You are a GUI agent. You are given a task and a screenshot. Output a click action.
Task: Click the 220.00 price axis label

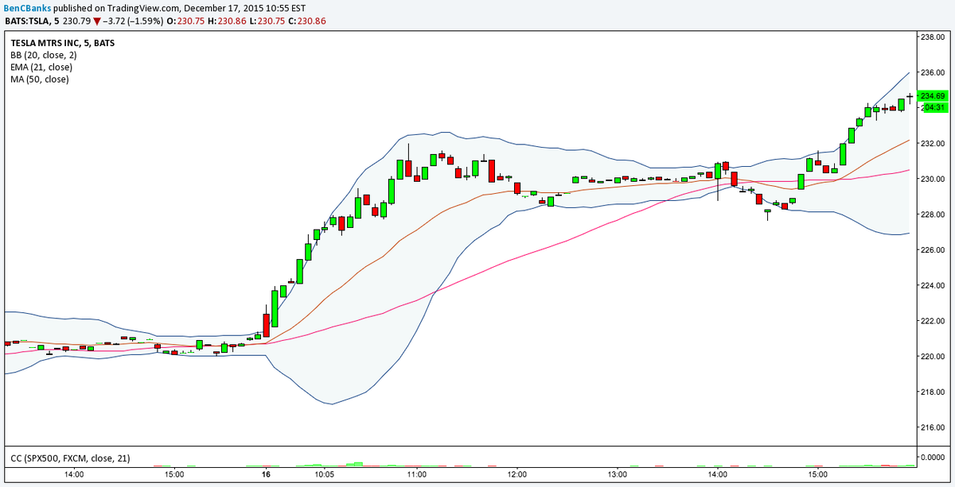point(932,356)
